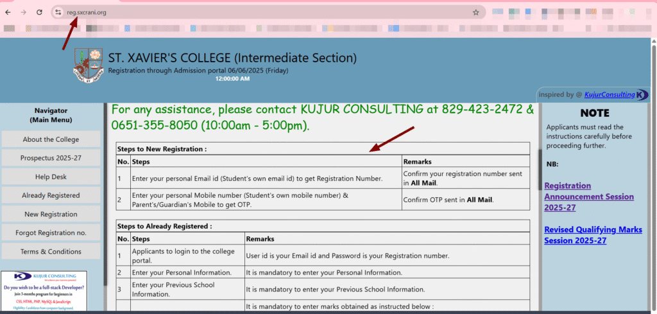Open Terms & Conditions menu item
This screenshot has height=314, width=657.
click(51, 252)
